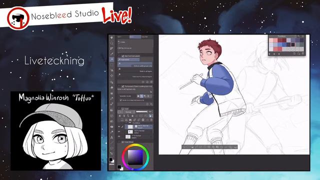Choose the highlighted add-to-selection mode icon

pyautogui.click(x=141, y=96)
